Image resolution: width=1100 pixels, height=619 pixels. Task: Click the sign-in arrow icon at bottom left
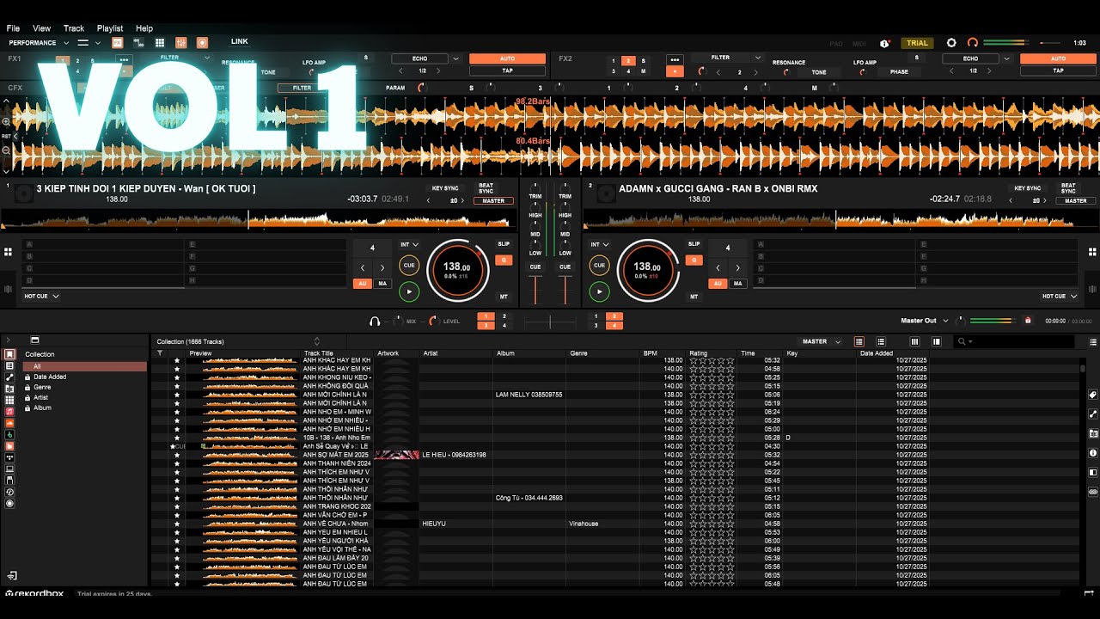point(12,575)
